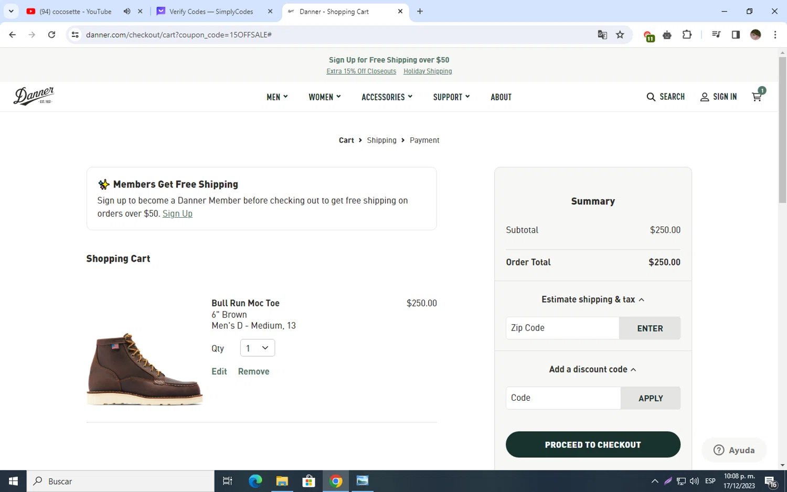Open Chrome profile avatar

(756, 35)
